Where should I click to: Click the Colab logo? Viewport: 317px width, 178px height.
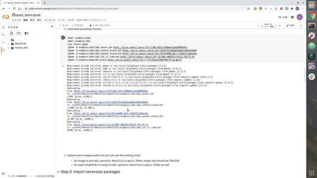click(5, 17)
